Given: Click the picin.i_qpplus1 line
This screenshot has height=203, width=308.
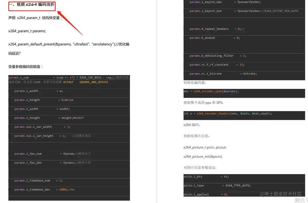Looking at the screenshot, I should 206,194.
